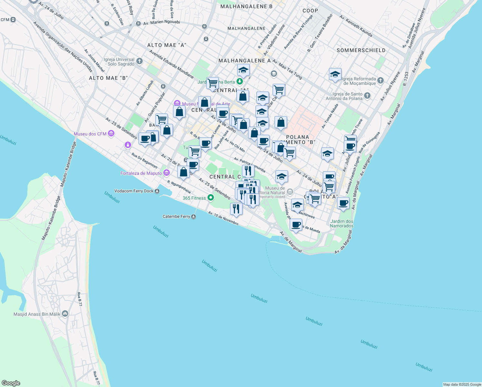Select the graduation cap marker west of Av. Julius Nyerere
Screen dimensions: 482x387
(327, 154)
